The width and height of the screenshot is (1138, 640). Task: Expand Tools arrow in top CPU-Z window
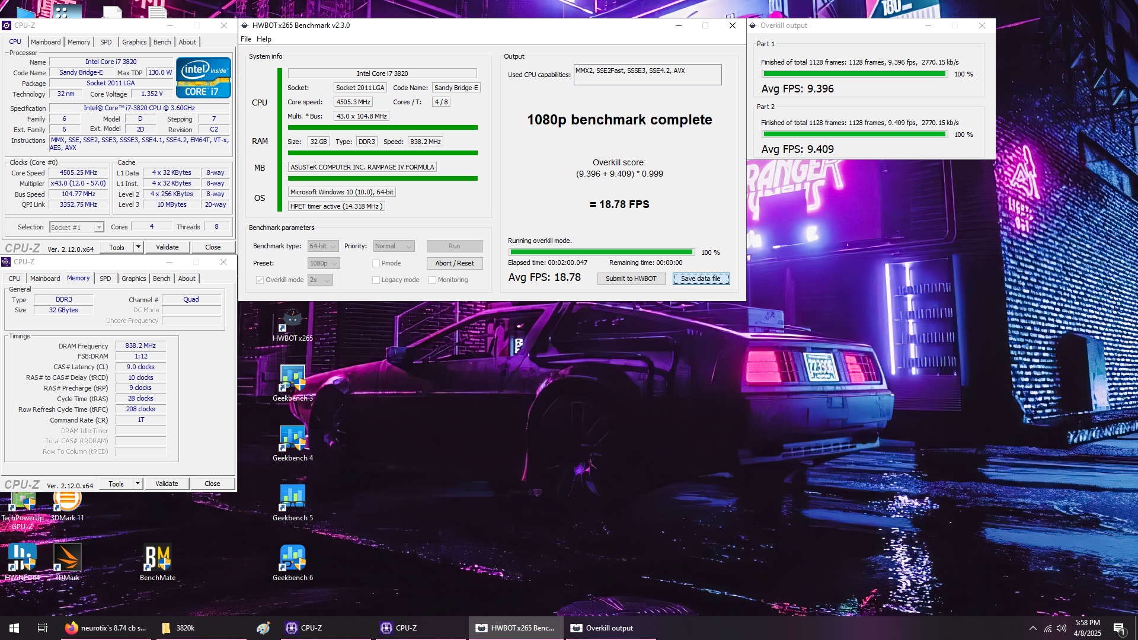[138, 247]
